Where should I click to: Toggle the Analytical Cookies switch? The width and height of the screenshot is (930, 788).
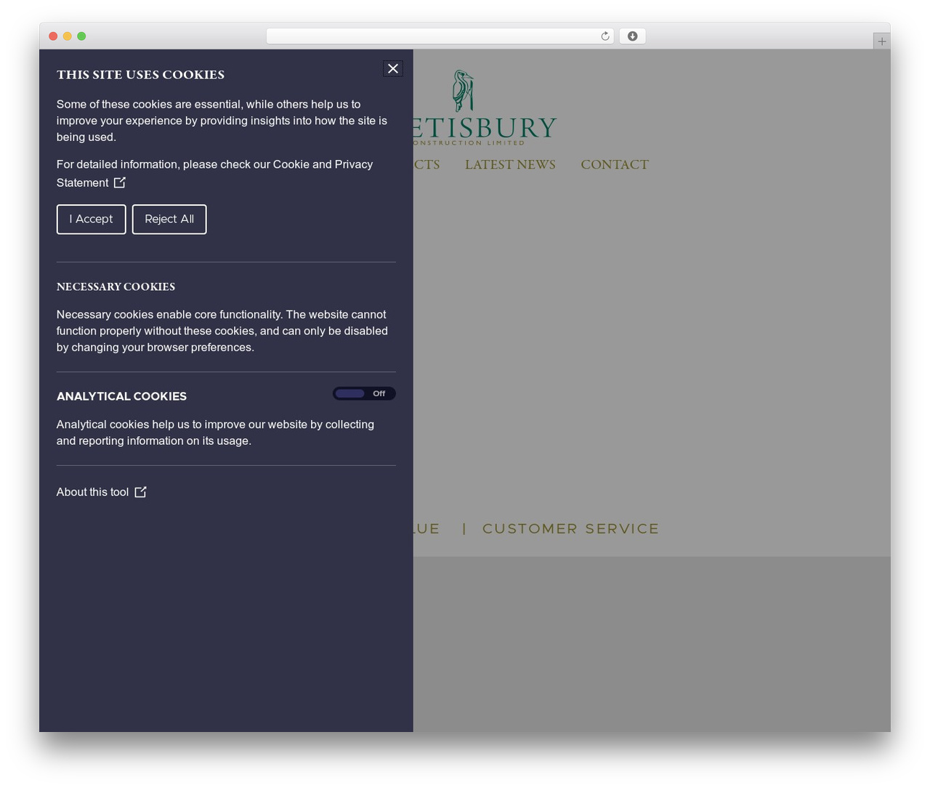364,393
